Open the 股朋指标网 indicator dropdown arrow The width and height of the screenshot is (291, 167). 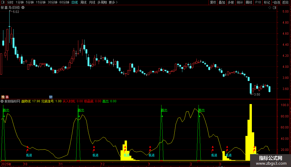[2, 101]
